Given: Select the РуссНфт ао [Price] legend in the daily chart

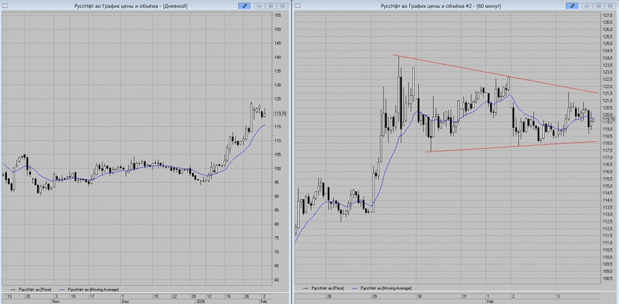Looking at the screenshot, I should click(30, 289).
